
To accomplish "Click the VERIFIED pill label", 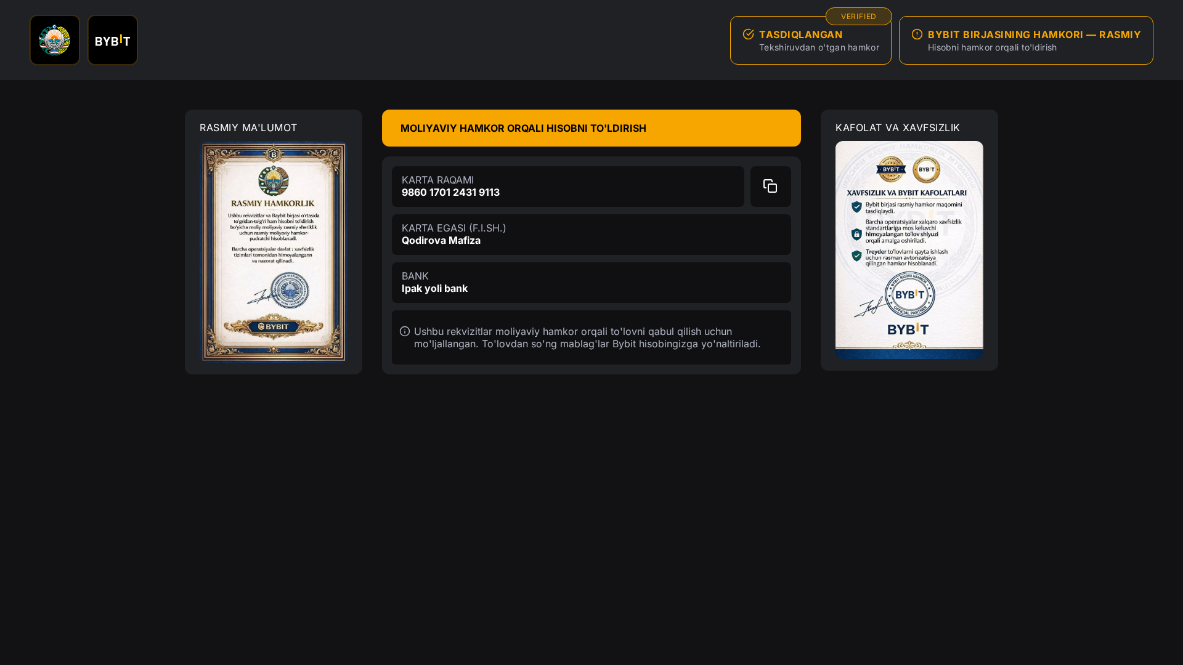I will coord(858,16).
